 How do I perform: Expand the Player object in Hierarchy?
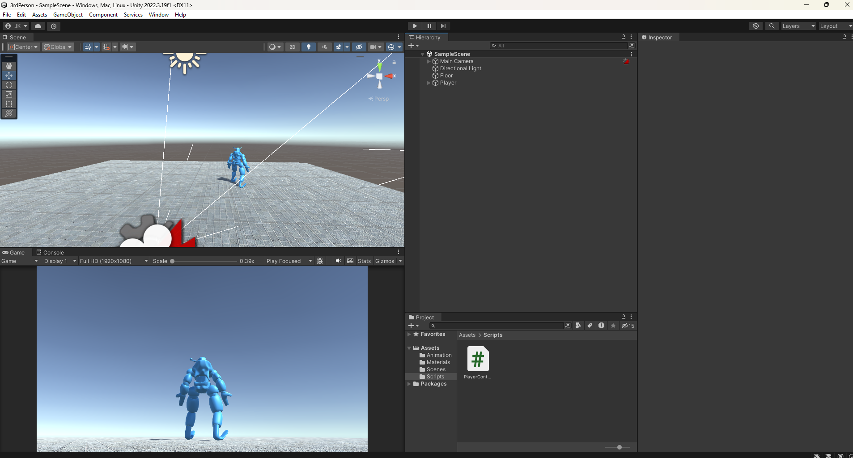point(429,83)
